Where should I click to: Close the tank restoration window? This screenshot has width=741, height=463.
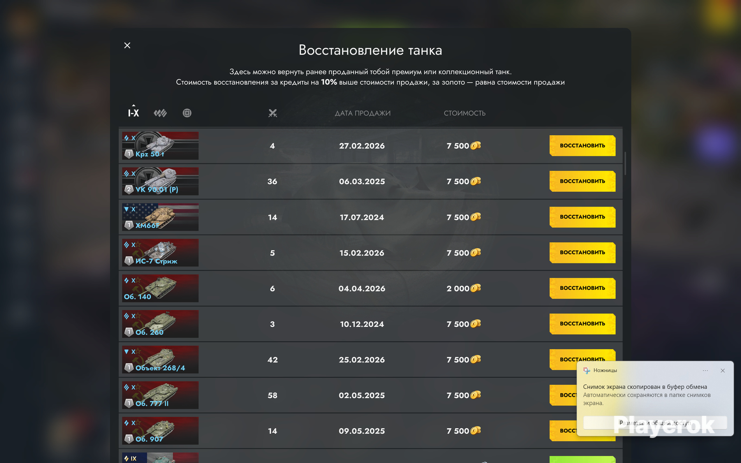point(127,45)
